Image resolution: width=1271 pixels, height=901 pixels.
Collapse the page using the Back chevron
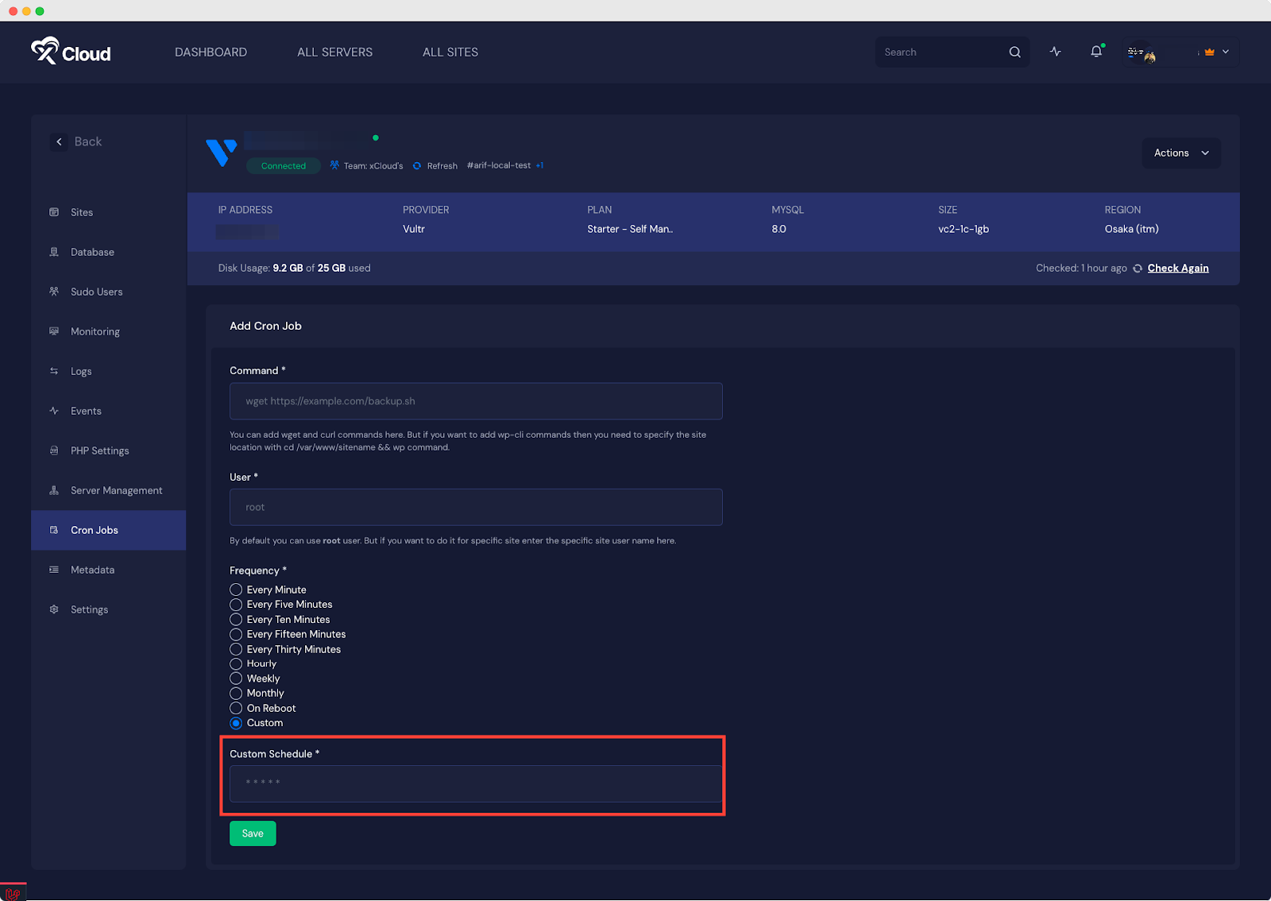tap(59, 141)
